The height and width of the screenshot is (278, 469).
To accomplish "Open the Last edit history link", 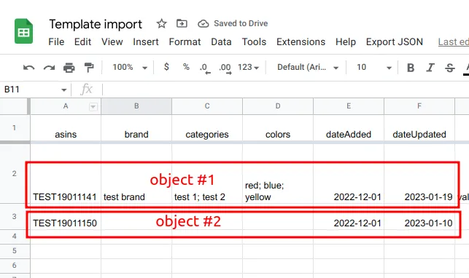I will (x=454, y=41).
